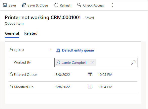The height and width of the screenshot is (109, 148).
Task: Open the Modified On calendar picker icon
Action: 90,87
